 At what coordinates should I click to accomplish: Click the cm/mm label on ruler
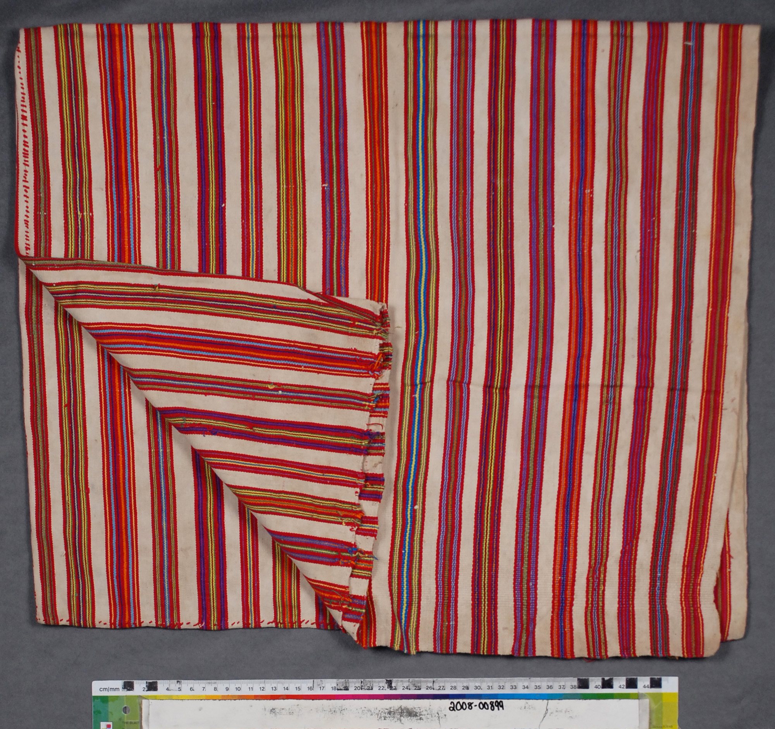tap(109, 689)
